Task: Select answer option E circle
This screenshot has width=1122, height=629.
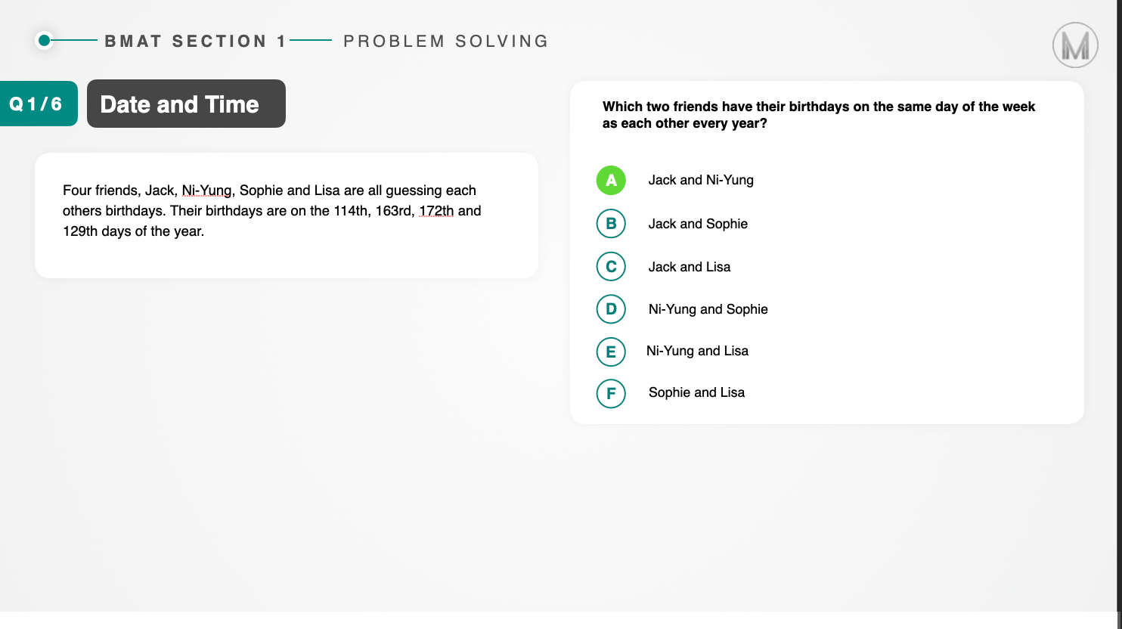Action: click(x=611, y=352)
